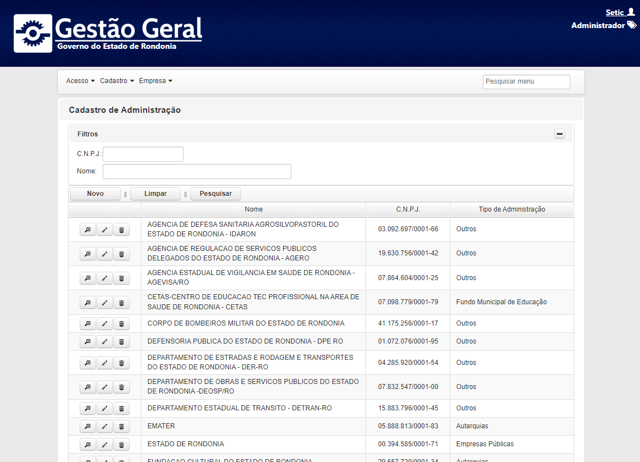The image size is (640, 462).
Task: Select CNPJ 41.175.256/0001-17 cell
Action: [x=408, y=323]
